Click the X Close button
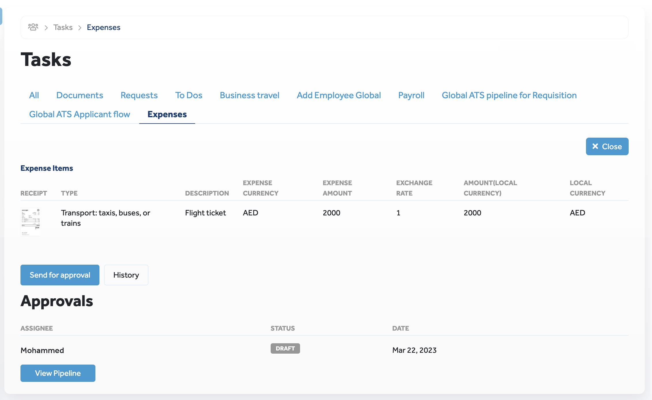The width and height of the screenshot is (652, 400). click(607, 146)
